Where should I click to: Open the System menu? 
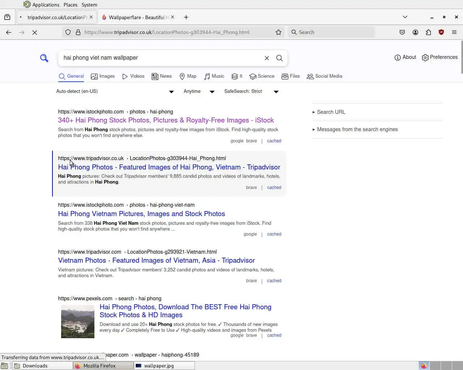point(89,5)
